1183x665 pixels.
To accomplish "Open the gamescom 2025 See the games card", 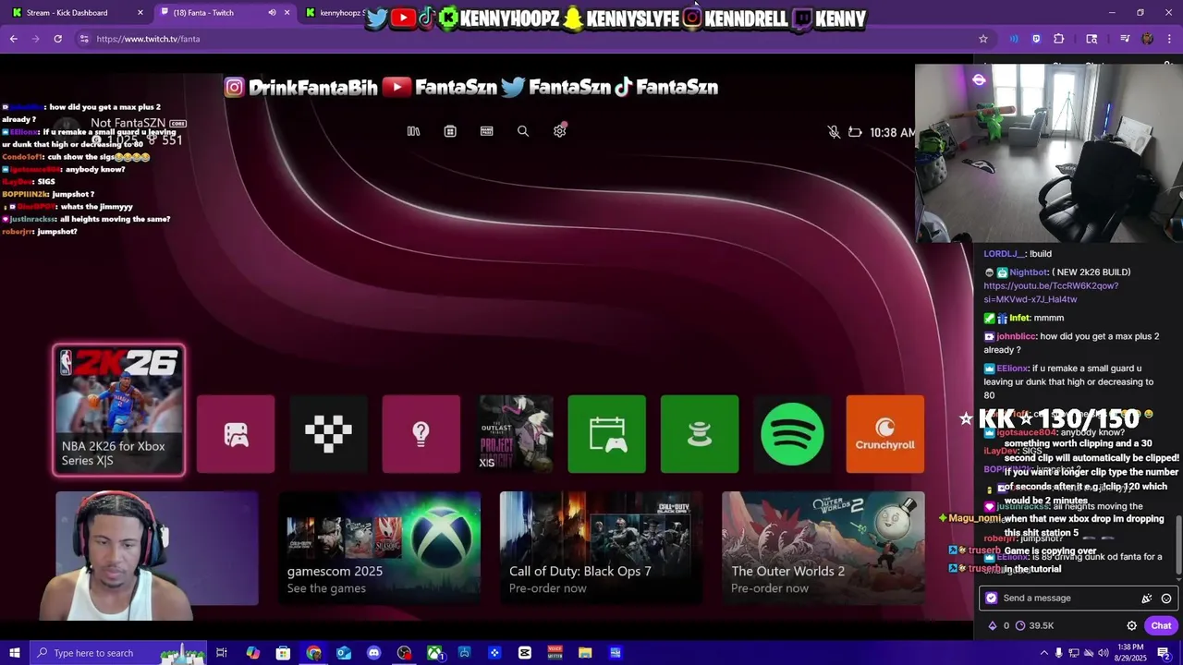I will 379,548.
